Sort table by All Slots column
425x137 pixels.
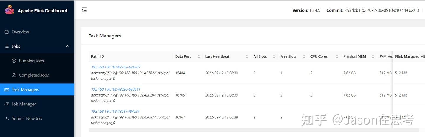point(274,57)
